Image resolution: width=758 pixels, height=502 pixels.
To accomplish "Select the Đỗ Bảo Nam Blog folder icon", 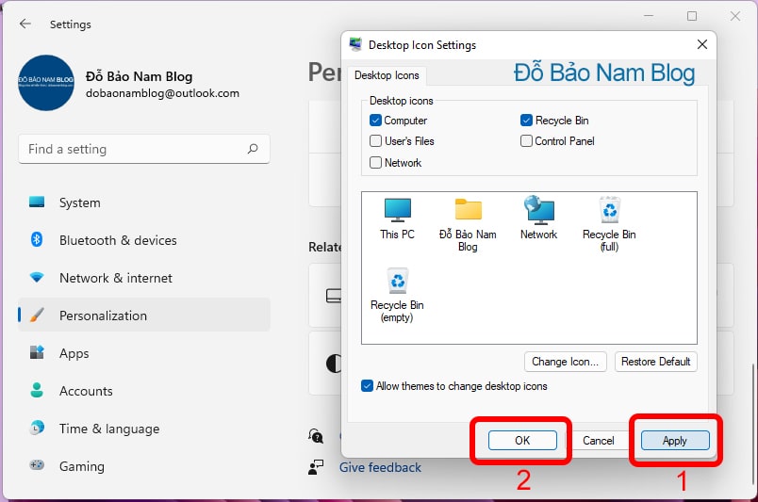I will click(x=468, y=210).
